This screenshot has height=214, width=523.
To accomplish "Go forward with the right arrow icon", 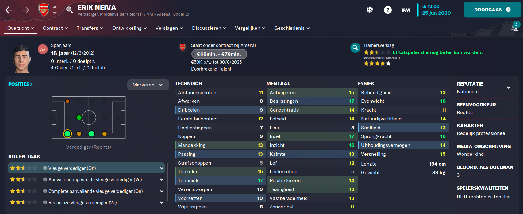I will pyautogui.click(x=26, y=10).
